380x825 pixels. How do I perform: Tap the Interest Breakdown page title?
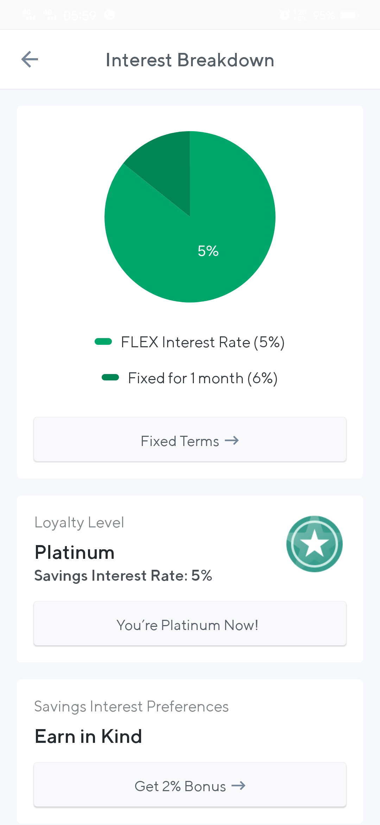pos(190,60)
